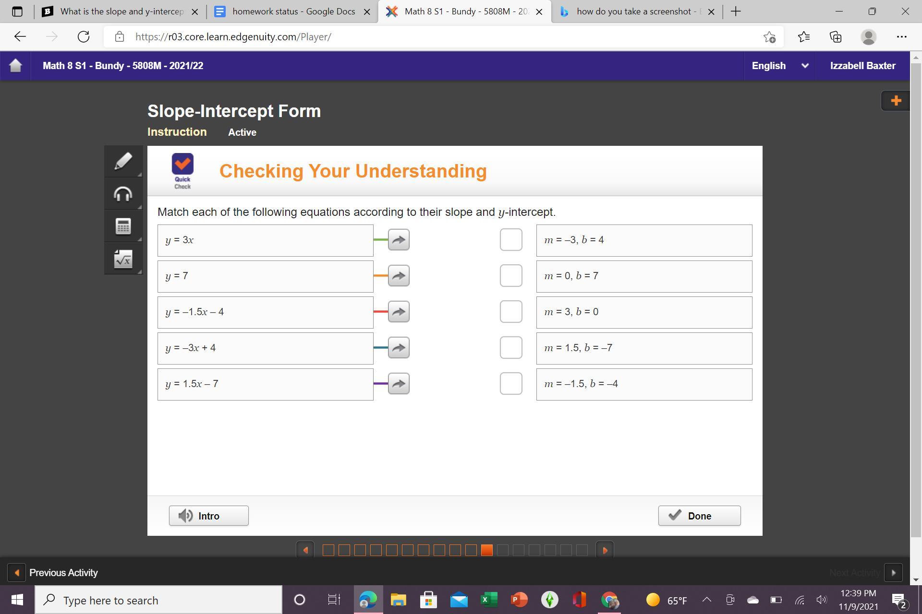Check the box beside m = 3, b = 0

tap(511, 312)
